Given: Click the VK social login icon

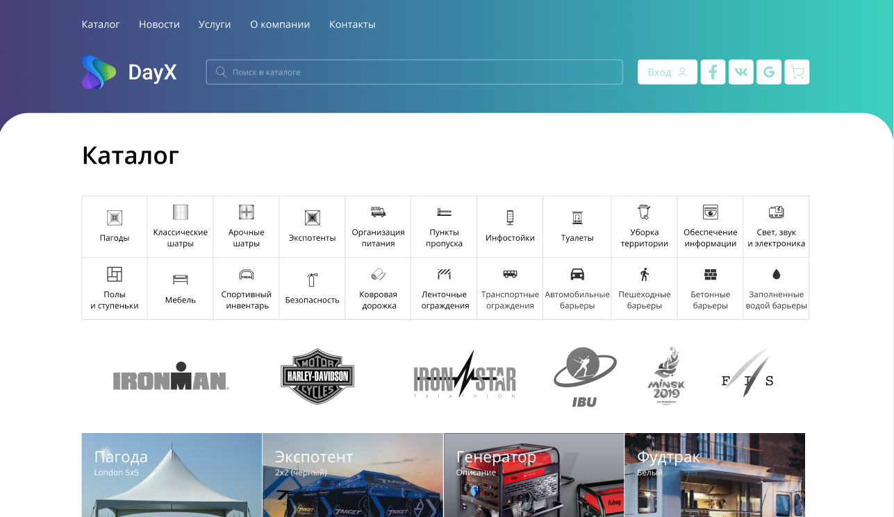Looking at the screenshot, I should (x=740, y=72).
